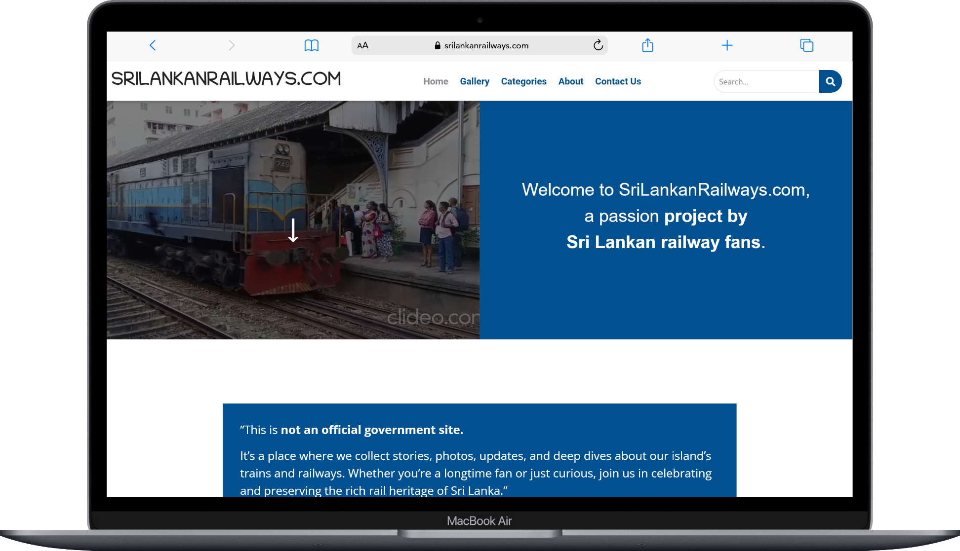Image resolution: width=960 pixels, height=551 pixels.
Task: Open the About page link
Action: pyautogui.click(x=570, y=81)
